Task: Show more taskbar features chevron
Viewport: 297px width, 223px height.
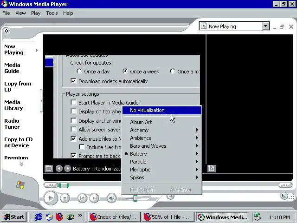Action: click(x=21, y=164)
